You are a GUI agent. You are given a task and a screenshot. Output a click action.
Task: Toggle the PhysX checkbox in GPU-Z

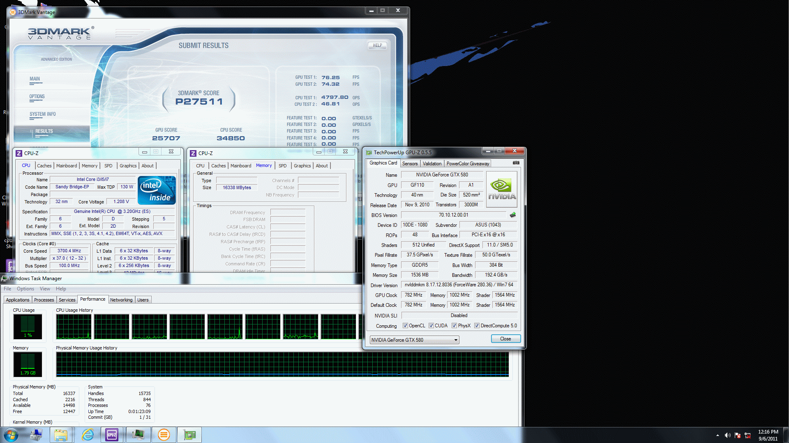[454, 326]
